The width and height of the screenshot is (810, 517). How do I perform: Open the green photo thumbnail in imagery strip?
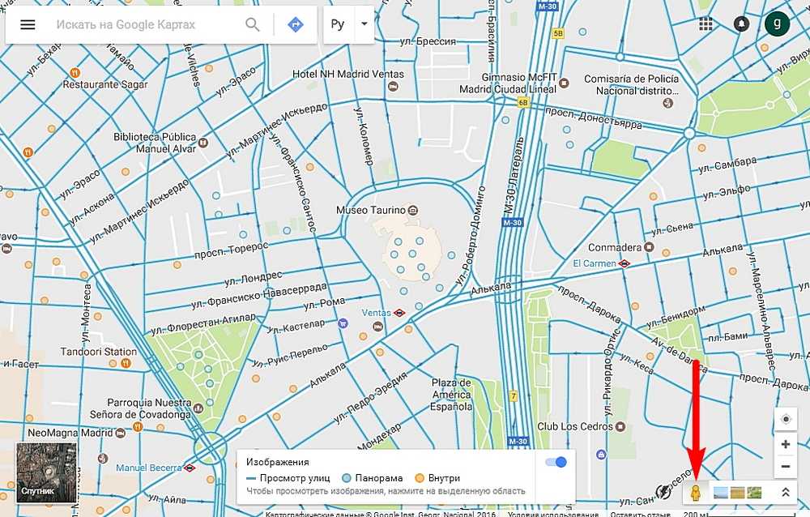(x=754, y=493)
